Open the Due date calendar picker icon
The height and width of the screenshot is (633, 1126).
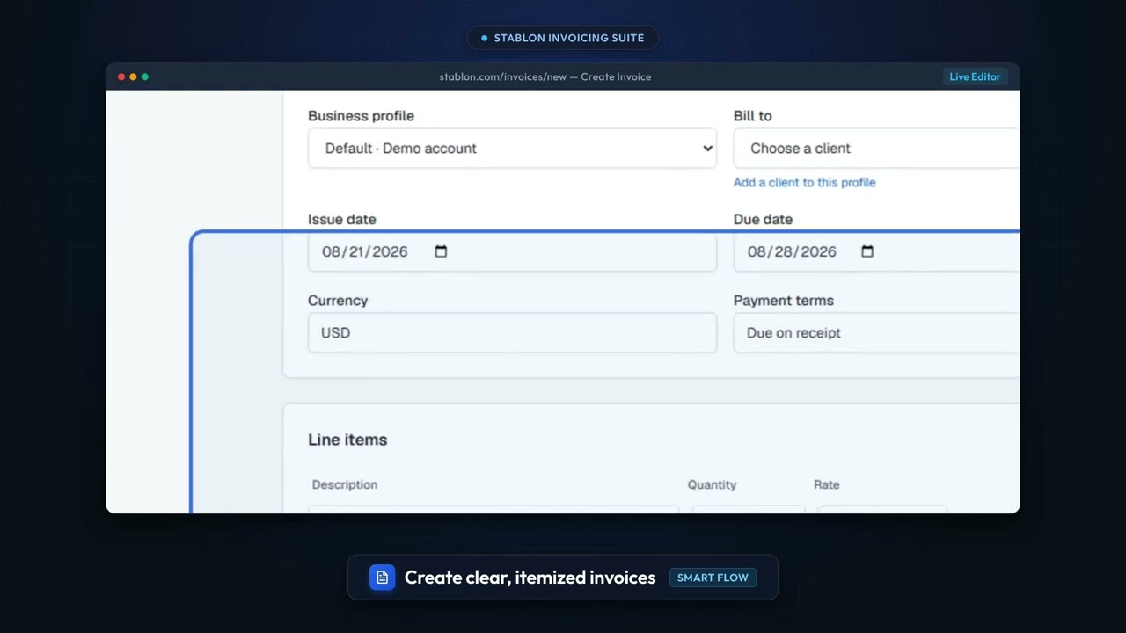click(867, 251)
